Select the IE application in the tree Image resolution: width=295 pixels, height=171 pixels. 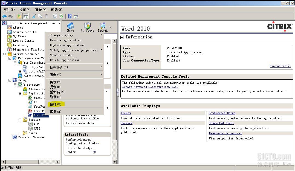click(x=35, y=102)
